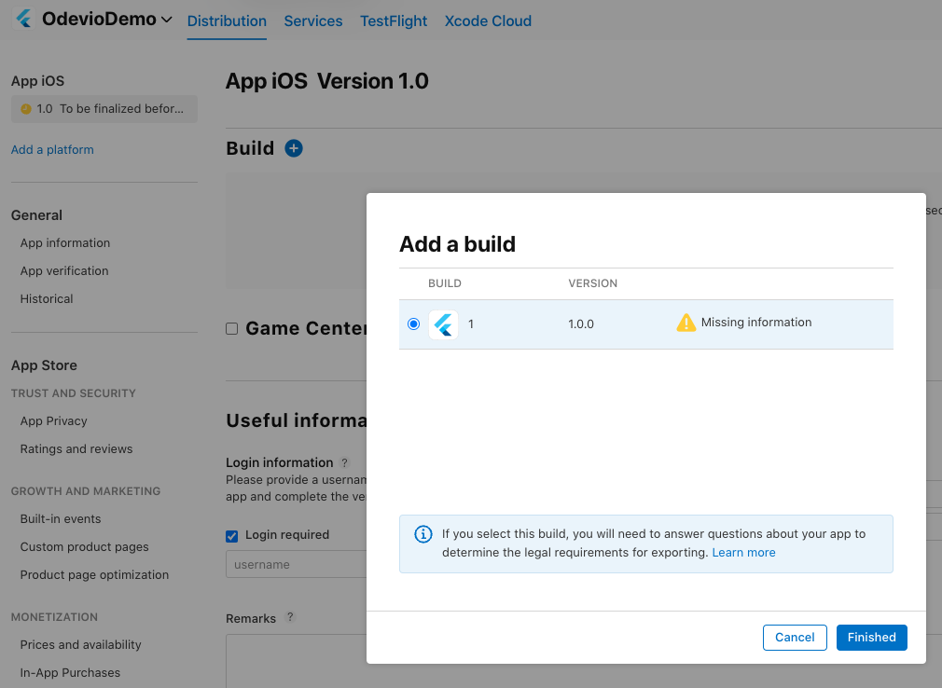The image size is (942, 688).
Task: Follow the Learn more link
Action: [743, 553]
